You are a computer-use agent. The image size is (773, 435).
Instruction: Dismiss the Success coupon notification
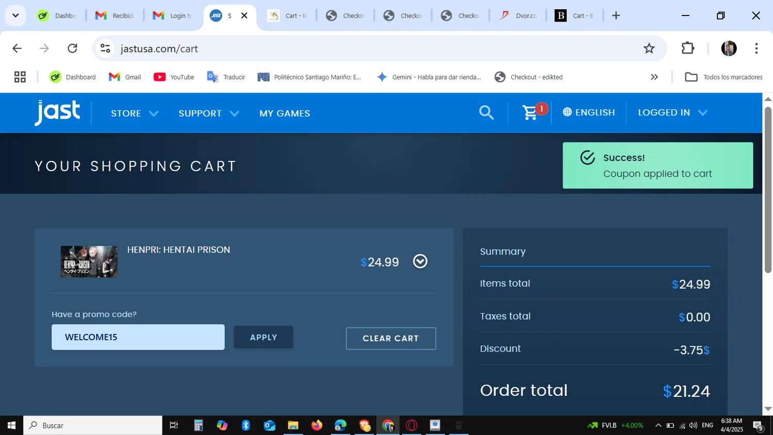[x=658, y=165]
